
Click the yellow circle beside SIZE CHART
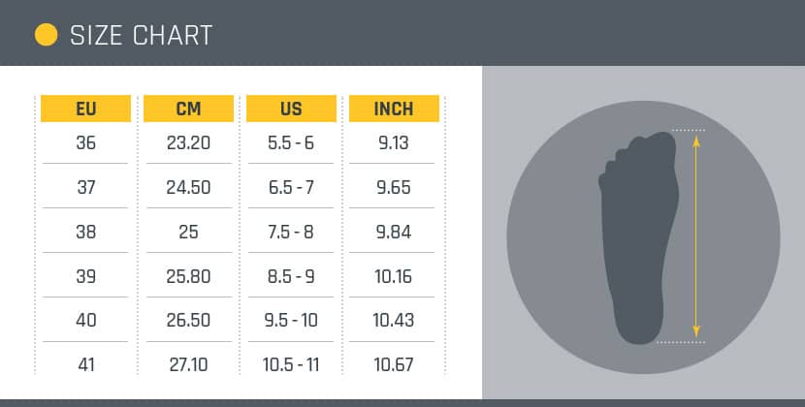pos(47,35)
